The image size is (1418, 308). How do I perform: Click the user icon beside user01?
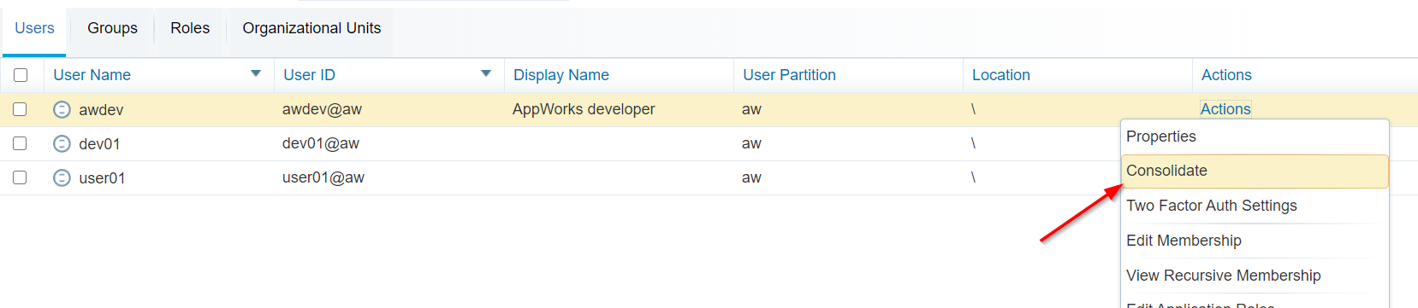[62, 177]
